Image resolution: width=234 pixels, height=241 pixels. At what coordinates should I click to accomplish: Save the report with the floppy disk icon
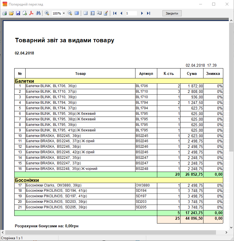(18, 13)
